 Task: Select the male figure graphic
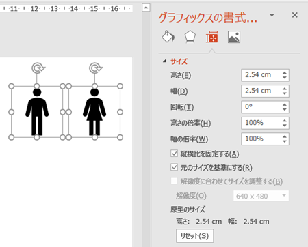pos(37,112)
